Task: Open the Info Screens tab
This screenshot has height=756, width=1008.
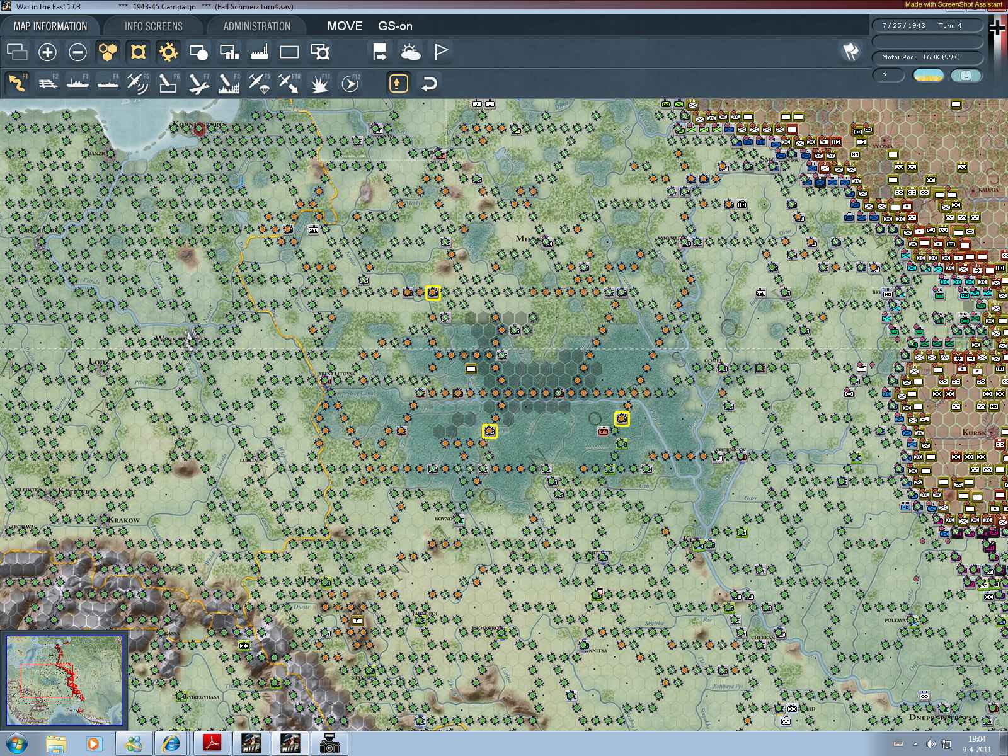Action: tap(153, 26)
